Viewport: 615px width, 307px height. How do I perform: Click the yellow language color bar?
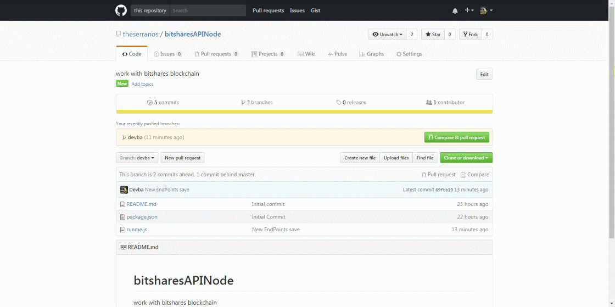point(304,111)
